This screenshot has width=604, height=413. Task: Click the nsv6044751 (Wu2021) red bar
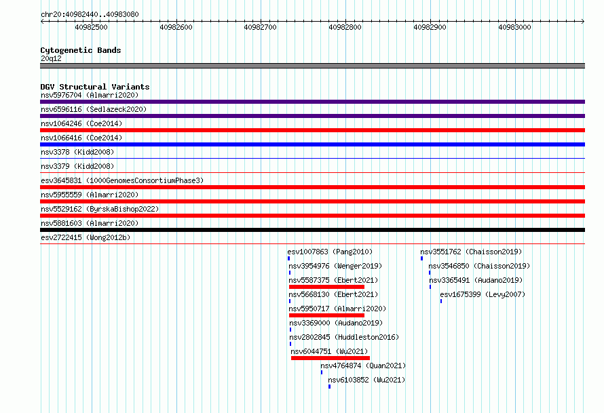tap(331, 358)
